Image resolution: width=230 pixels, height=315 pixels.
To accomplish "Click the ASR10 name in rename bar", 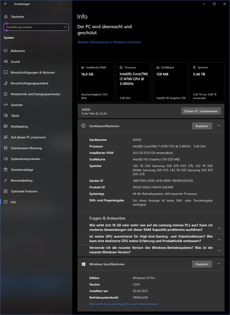I will pyautogui.click(x=86, y=109).
